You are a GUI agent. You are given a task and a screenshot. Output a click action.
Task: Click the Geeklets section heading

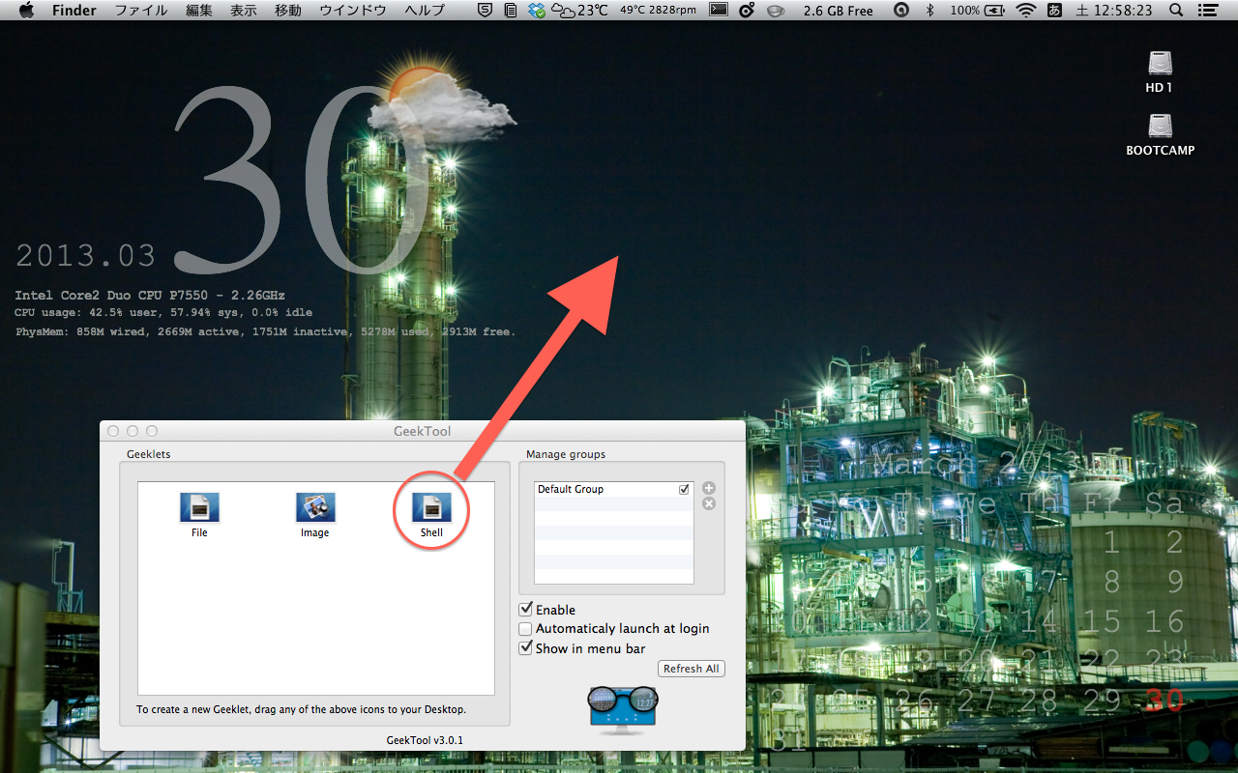point(148,454)
